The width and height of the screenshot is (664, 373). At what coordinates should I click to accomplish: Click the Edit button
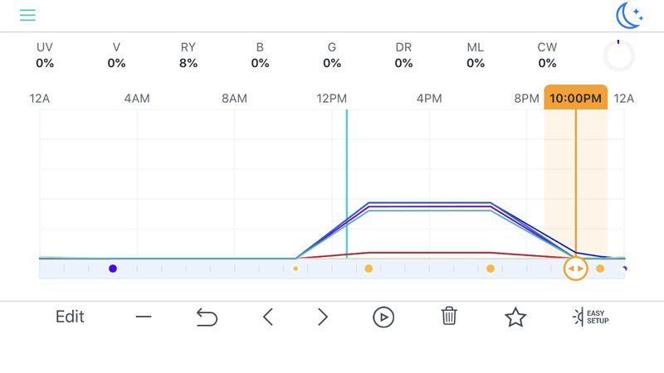70,317
